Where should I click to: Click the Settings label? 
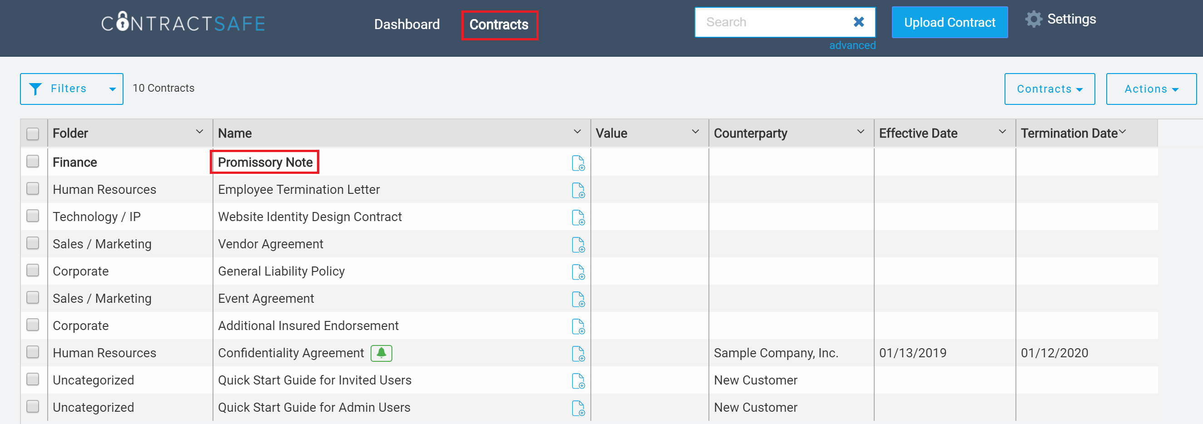tap(1071, 19)
